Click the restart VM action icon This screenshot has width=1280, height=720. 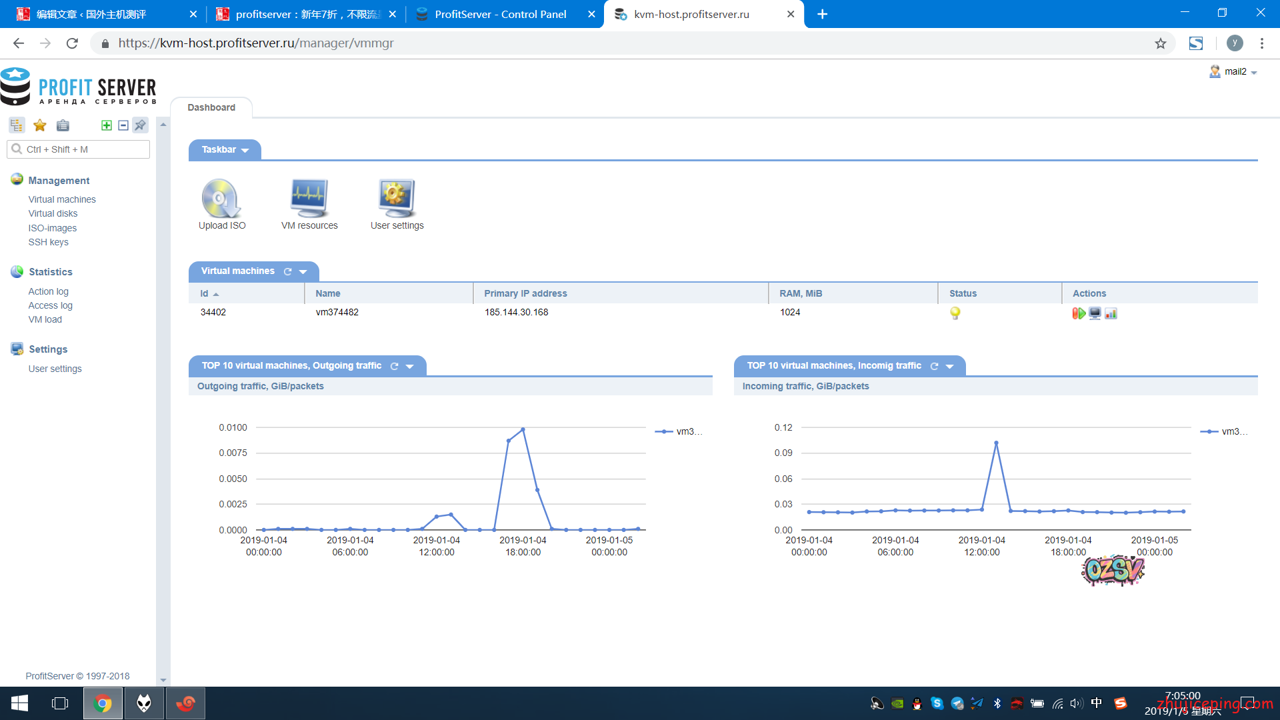pyautogui.click(x=1078, y=313)
